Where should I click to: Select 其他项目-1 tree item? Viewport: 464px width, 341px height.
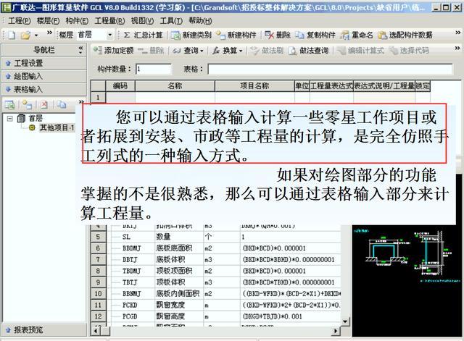click(x=57, y=127)
